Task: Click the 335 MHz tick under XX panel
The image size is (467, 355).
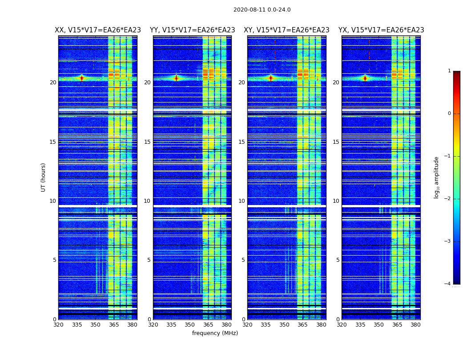Action: pos(77,325)
